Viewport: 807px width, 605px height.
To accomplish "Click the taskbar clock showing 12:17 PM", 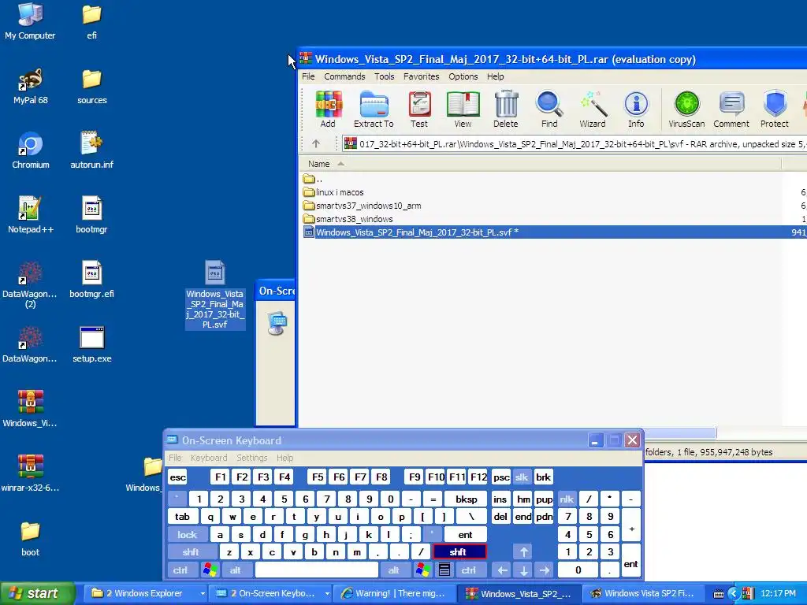I will point(778,593).
